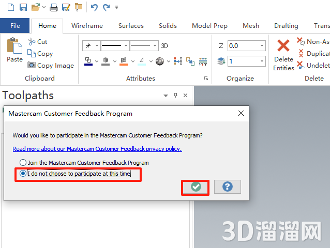Screen dimensions: 330x248
Task: Click the Paste icon in Clipboard group
Action: (x=14, y=47)
